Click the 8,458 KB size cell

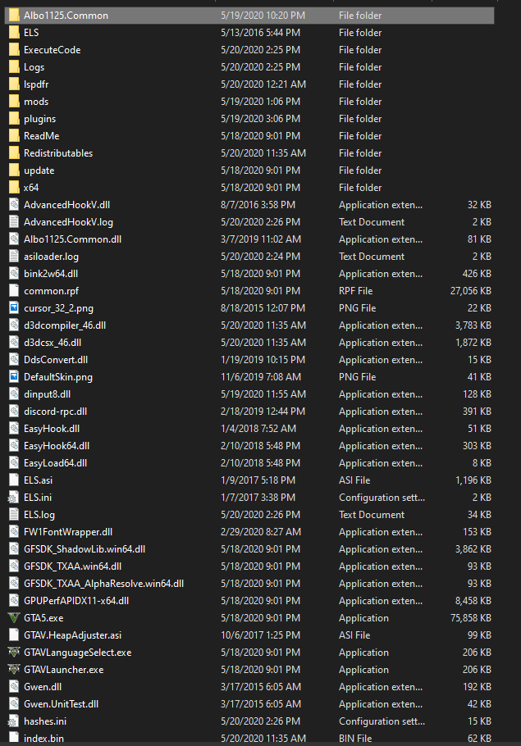click(x=473, y=601)
